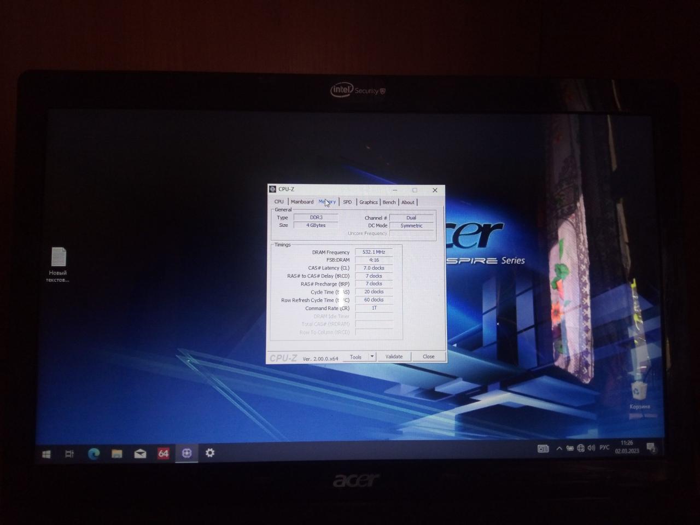Viewport: 700px width, 525px height.
Task: Open the Tools dropdown arrow in CPU-Z
Action: tap(372, 357)
